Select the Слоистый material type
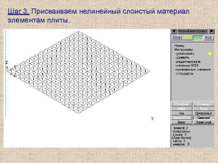 pos(203,118)
